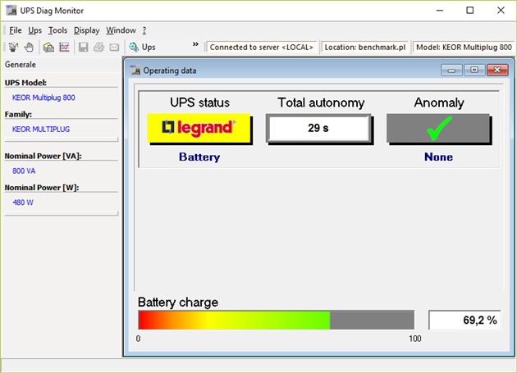Open the box with document toolbar icon
The image size is (517, 373).
[x=48, y=47]
